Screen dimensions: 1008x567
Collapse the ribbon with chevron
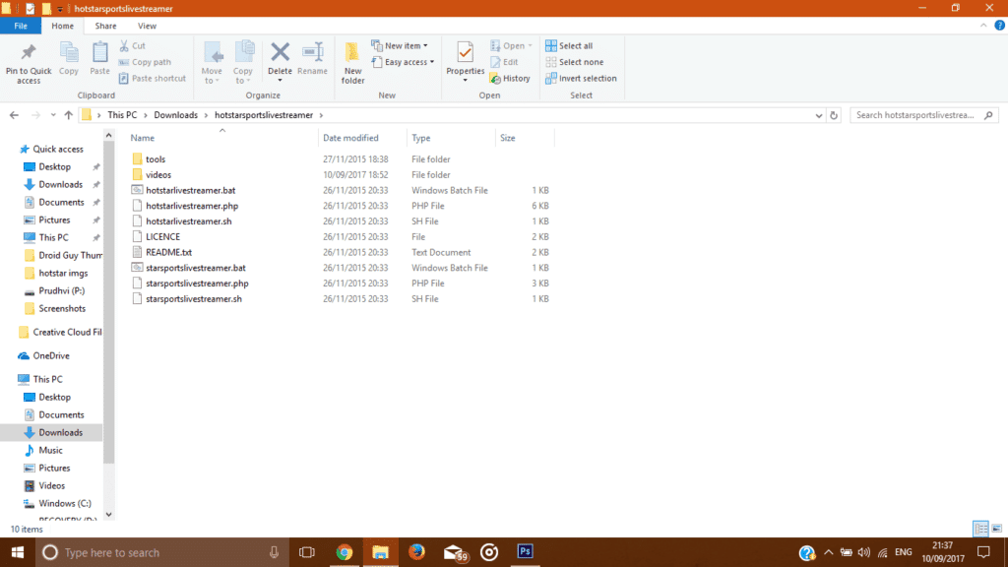click(983, 26)
